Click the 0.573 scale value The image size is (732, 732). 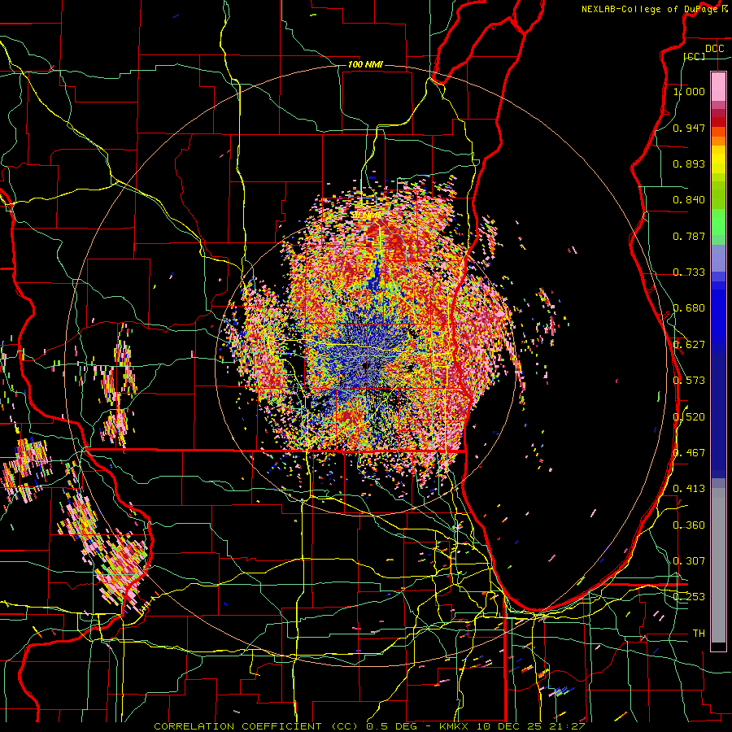click(689, 381)
